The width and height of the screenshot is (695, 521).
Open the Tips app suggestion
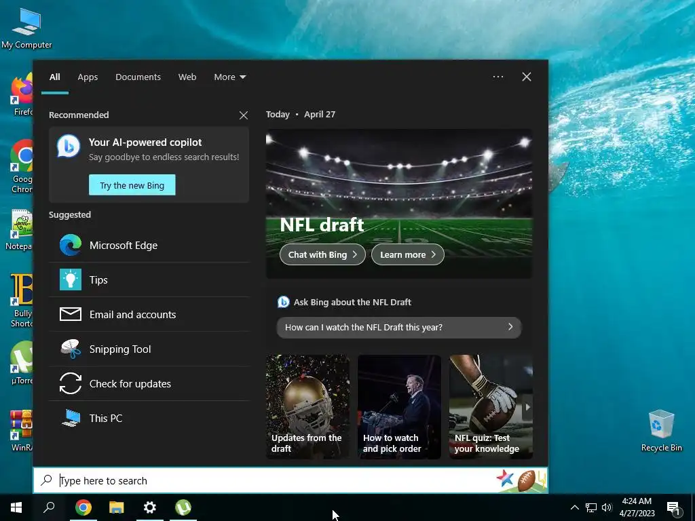[149, 279]
